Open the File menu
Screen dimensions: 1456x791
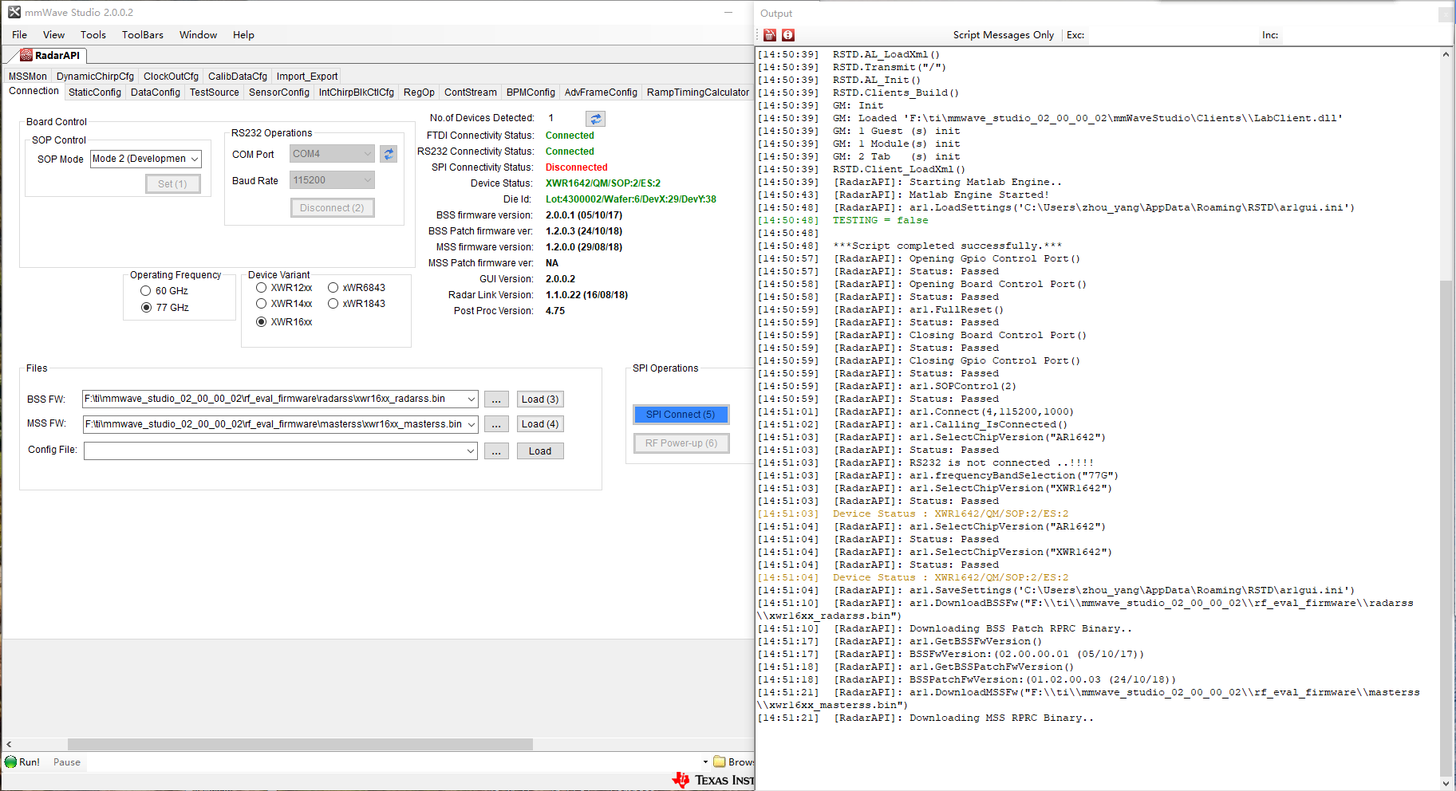pos(20,35)
